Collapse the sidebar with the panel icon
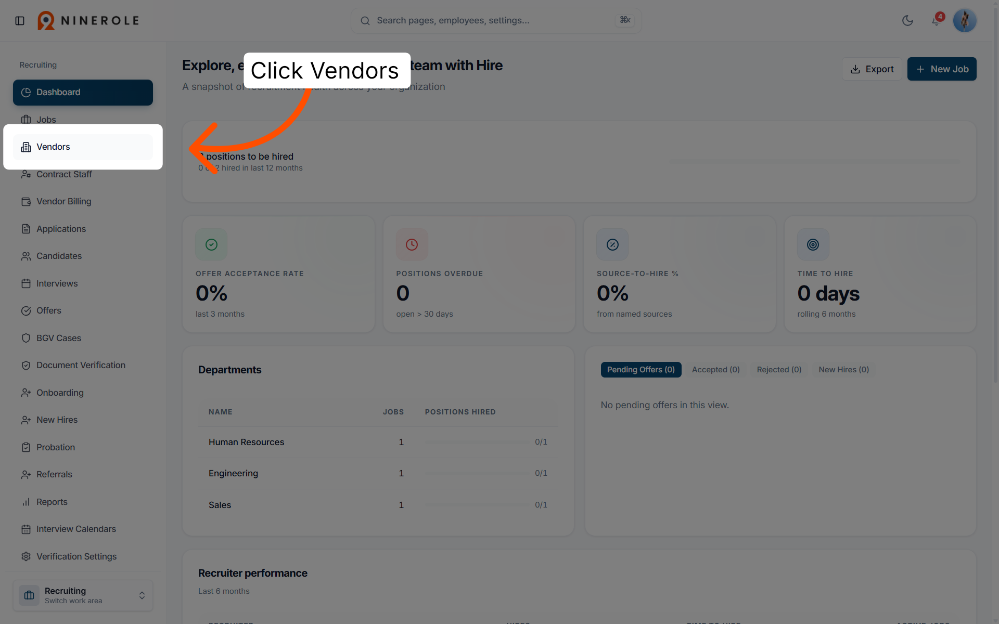 (x=20, y=21)
